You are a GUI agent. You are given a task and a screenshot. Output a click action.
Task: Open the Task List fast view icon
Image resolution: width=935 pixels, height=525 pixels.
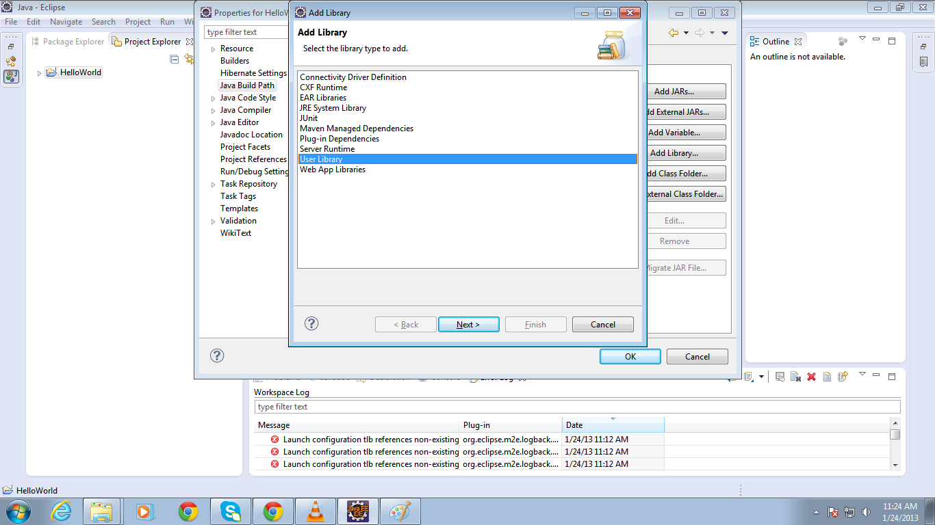click(923, 62)
